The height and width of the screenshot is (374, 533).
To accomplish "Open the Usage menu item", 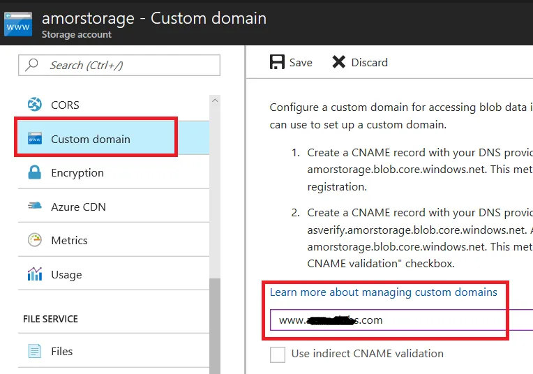I will coord(114,274).
